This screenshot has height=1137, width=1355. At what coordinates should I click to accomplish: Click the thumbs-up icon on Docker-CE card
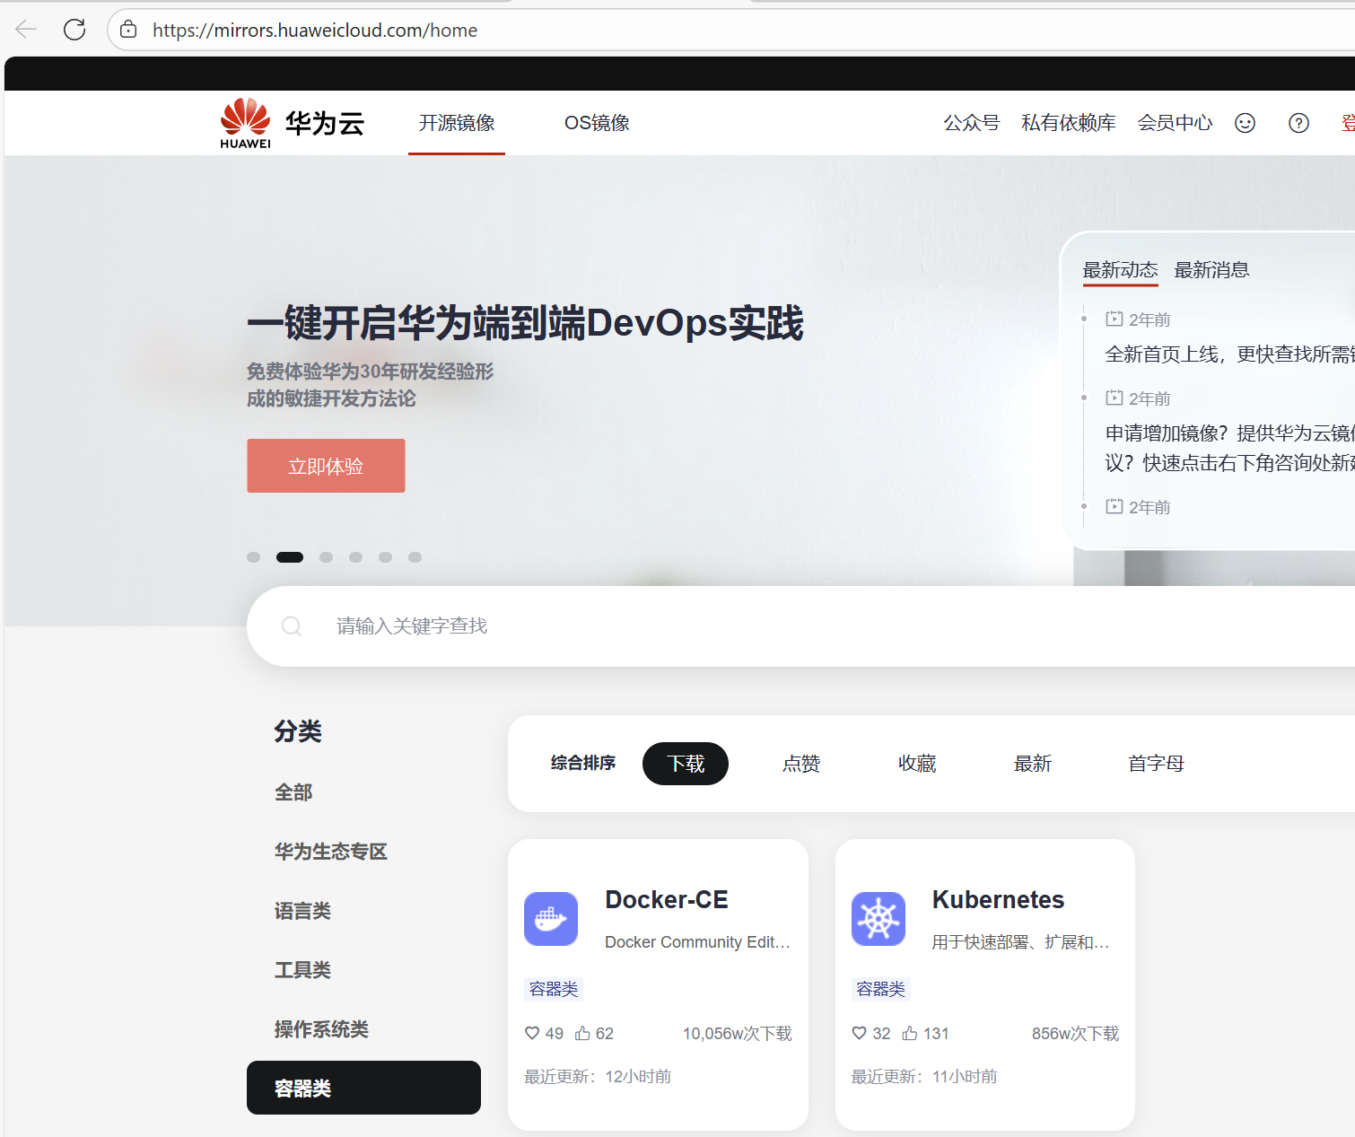[582, 1033]
